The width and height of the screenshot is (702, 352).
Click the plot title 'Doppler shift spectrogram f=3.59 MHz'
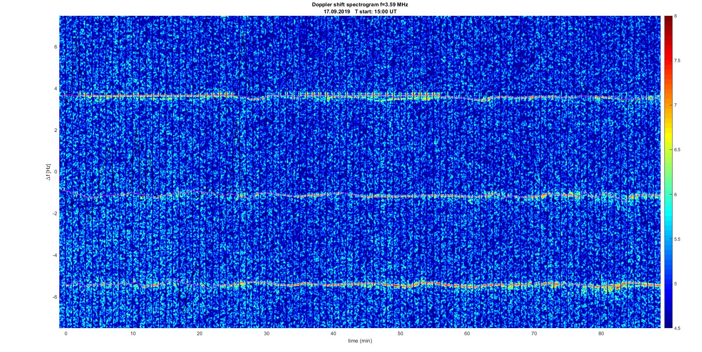360,5
